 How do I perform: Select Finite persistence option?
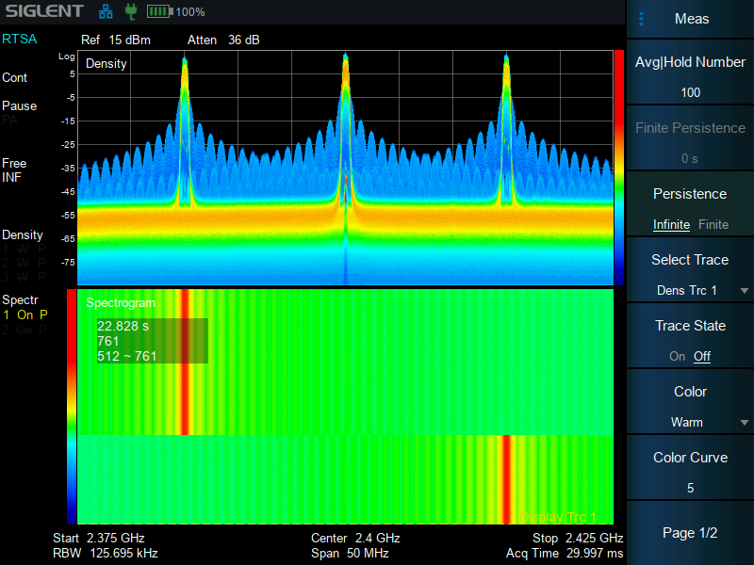(x=713, y=224)
